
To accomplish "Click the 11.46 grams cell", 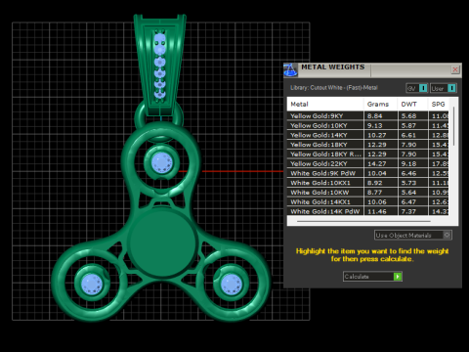I will 380,211.
